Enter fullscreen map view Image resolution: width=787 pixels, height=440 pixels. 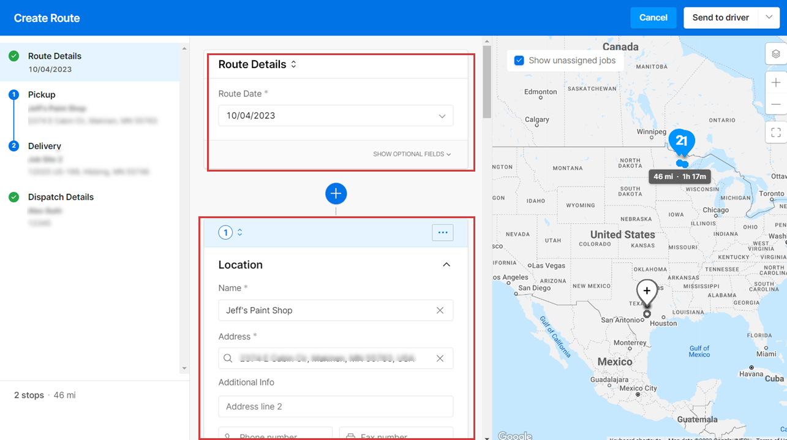pyautogui.click(x=776, y=132)
